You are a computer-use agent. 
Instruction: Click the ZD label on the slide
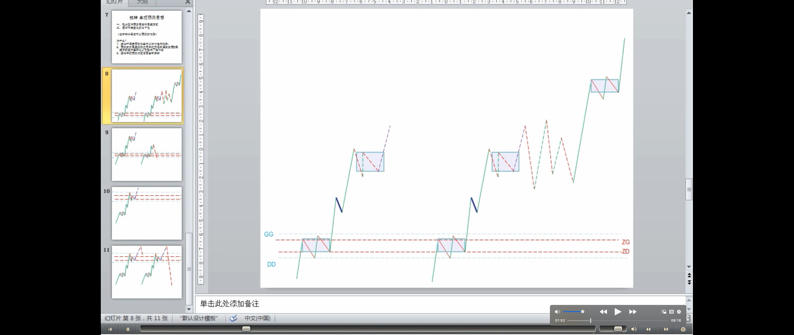click(626, 251)
